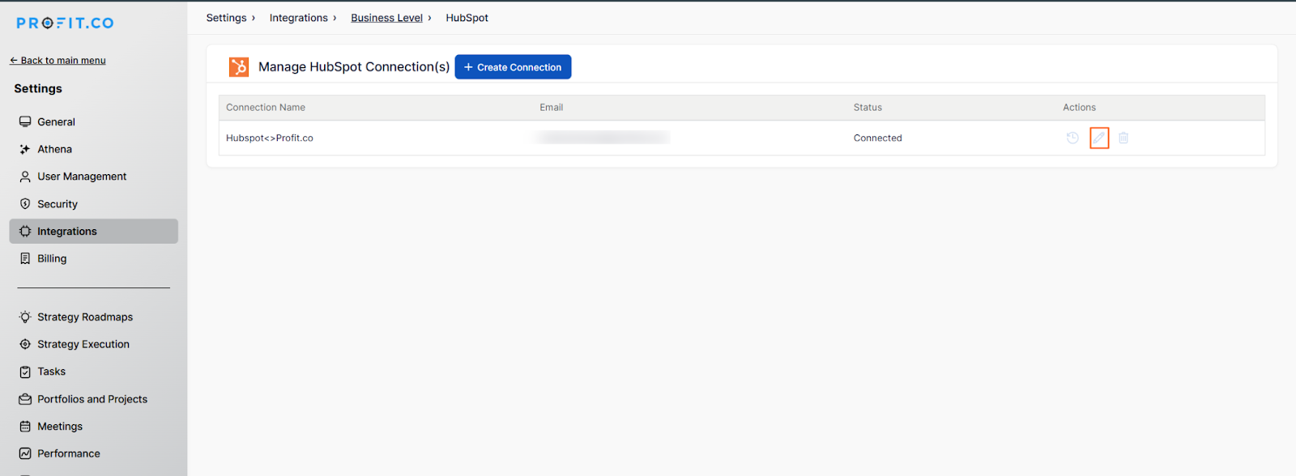Image resolution: width=1296 pixels, height=476 pixels.
Task: Click the Settings sidebar heading
Action: (x=38, y=89)
